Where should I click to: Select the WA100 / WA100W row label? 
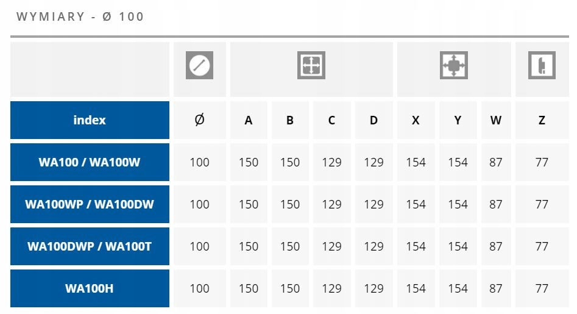click(90, 162)
